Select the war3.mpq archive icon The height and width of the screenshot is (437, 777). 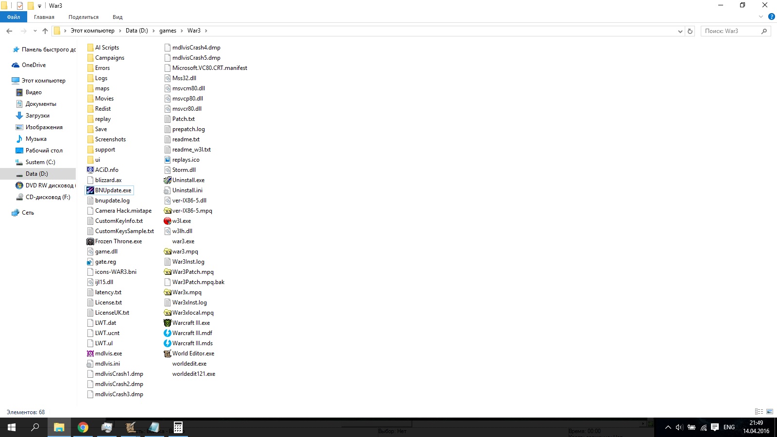coord(168,252)
